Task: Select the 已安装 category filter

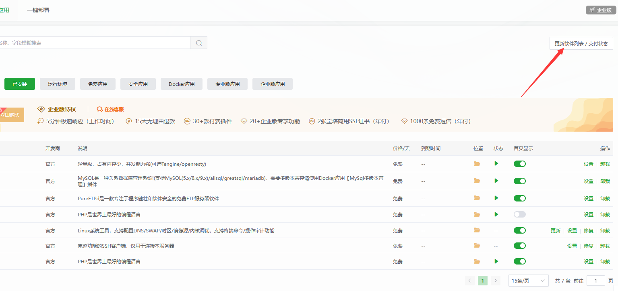Action: [20, 84]
